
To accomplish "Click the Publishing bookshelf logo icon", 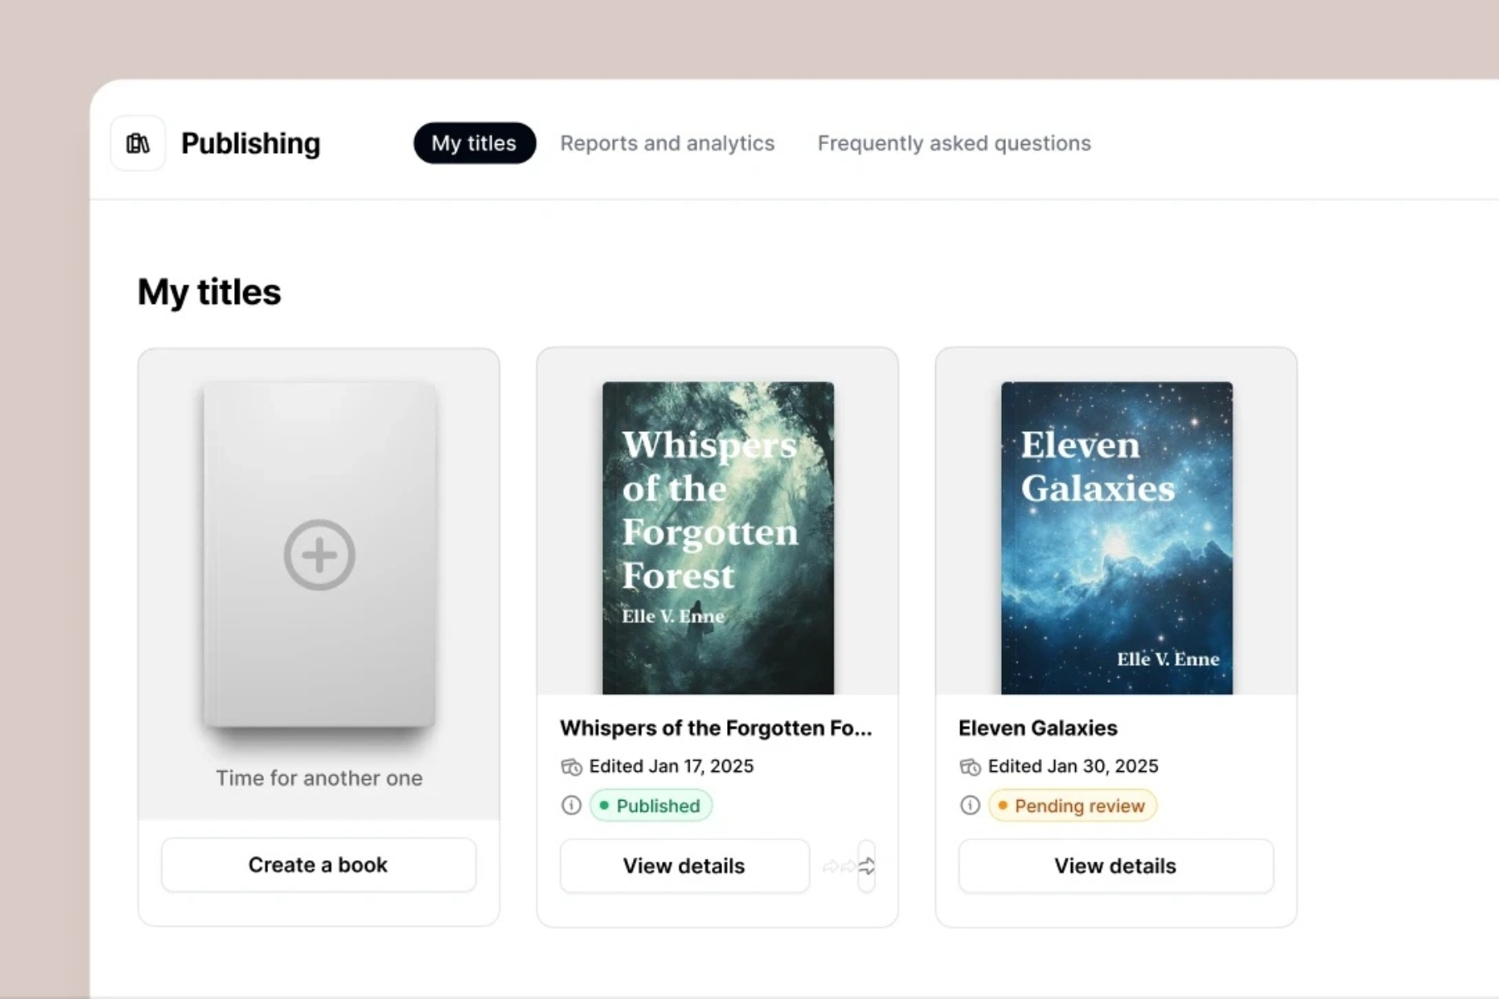I will coord(138,143).
